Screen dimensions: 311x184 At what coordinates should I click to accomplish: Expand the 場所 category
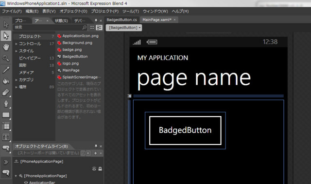(x=17, y=87)
